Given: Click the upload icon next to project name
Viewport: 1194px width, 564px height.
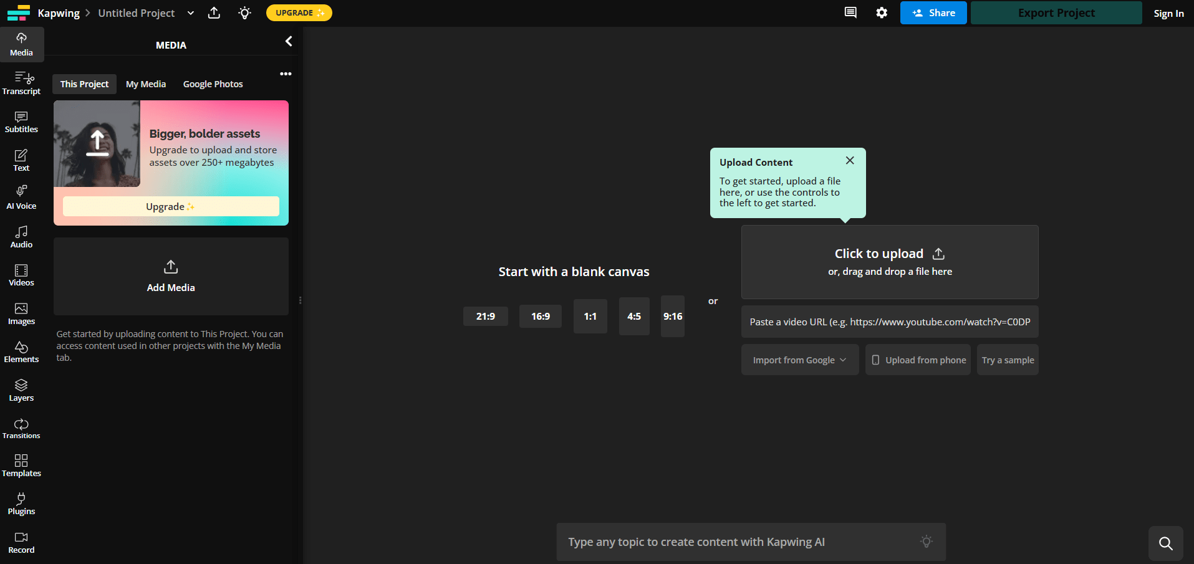Looking at the screenshot, I should pos(214,12).
